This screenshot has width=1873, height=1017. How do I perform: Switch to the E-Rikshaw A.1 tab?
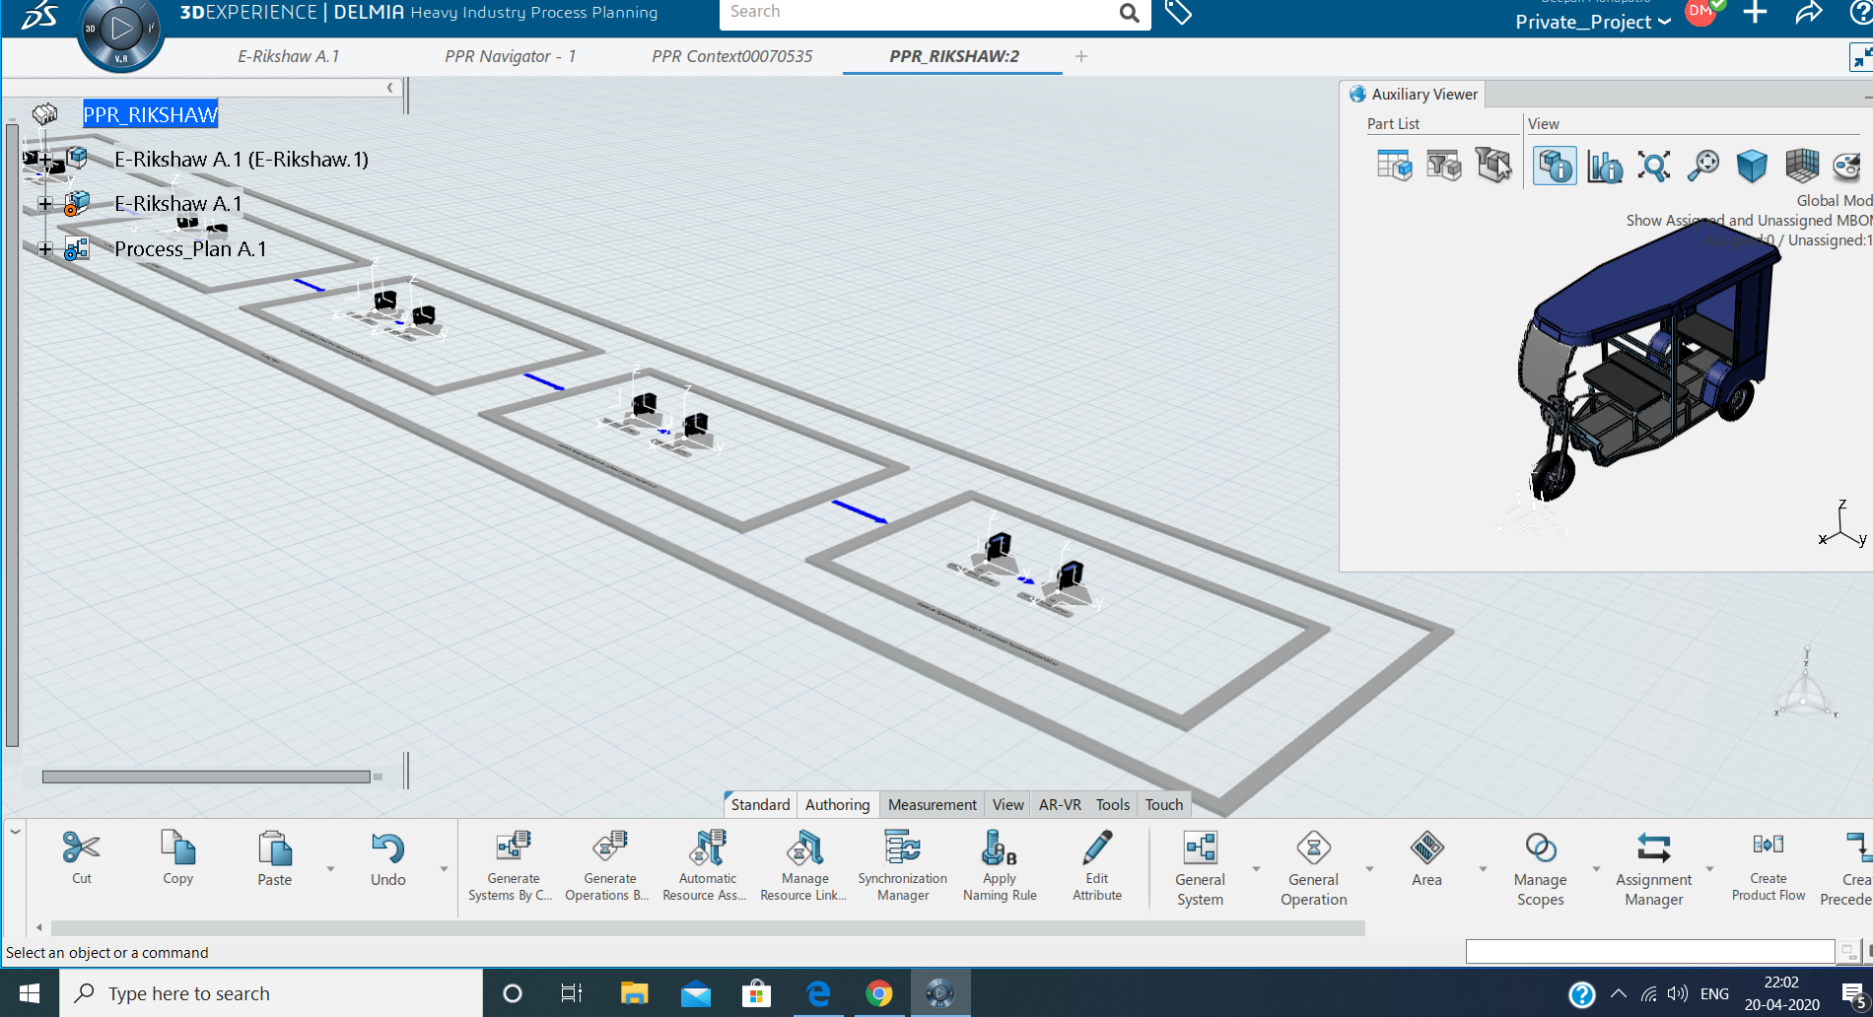pyautogui.click(x=288, y=56)
